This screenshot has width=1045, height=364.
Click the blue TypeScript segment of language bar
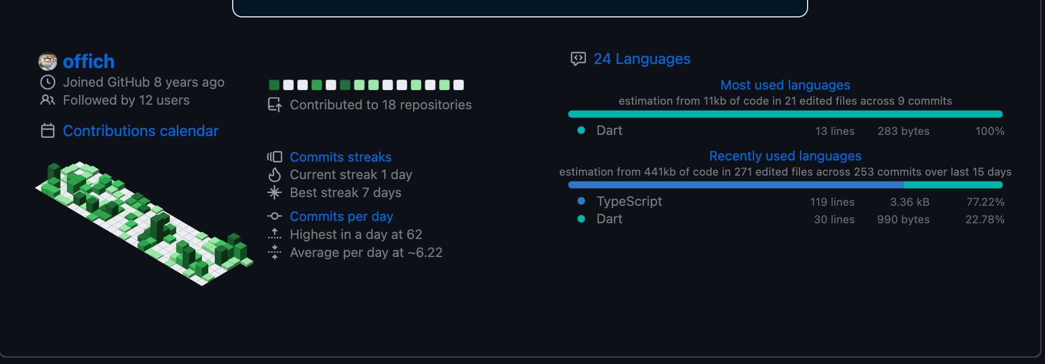pyautogui.click(x=736, y=185)
